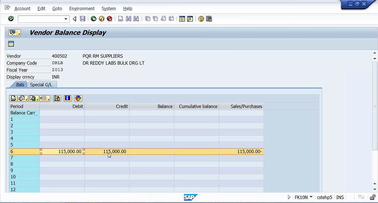Click the Previous Page icon

coord(155,19)
